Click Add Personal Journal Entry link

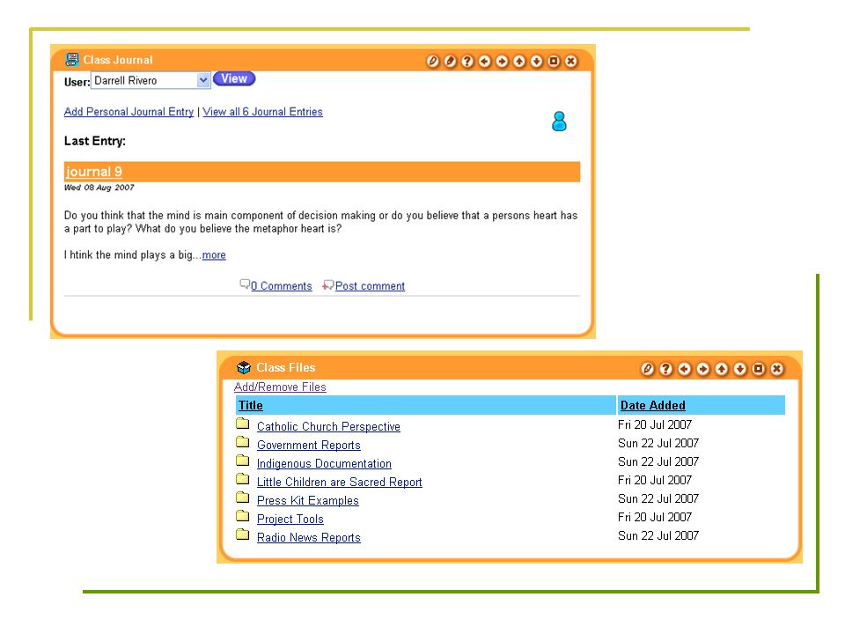(129, 112)
